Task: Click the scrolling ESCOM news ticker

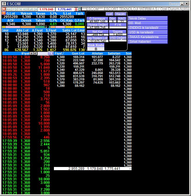Action: click(135, 9)
